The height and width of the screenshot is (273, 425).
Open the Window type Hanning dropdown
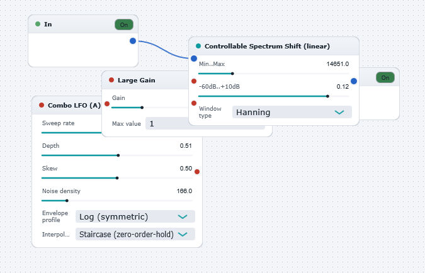point(292,112)
